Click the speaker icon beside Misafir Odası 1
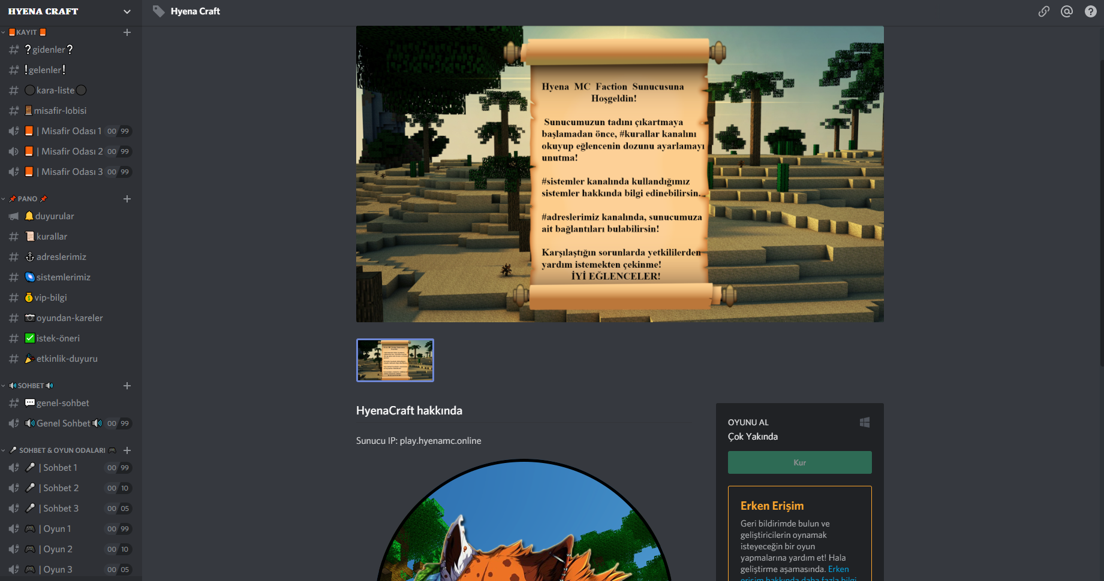The height and width of the screenshot is (581, 1104). click(x=14, y=131)
